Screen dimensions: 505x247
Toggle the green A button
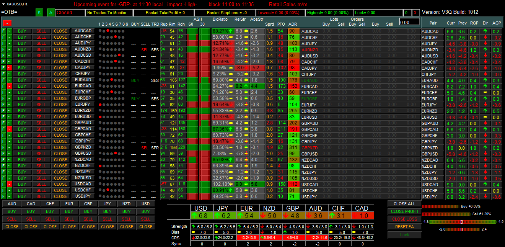coord(51,13)
